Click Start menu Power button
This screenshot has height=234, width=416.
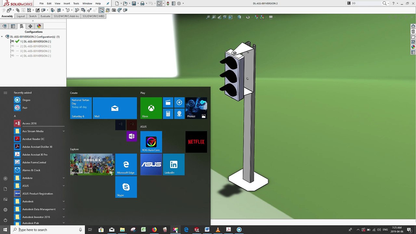click(5, 220)
